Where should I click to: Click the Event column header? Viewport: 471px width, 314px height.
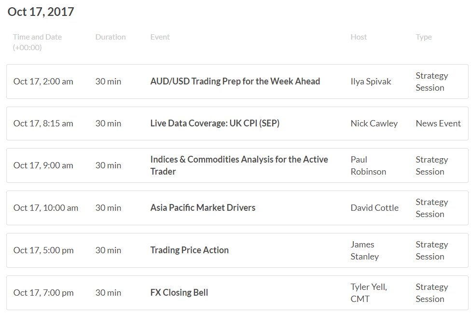(160, 37)
